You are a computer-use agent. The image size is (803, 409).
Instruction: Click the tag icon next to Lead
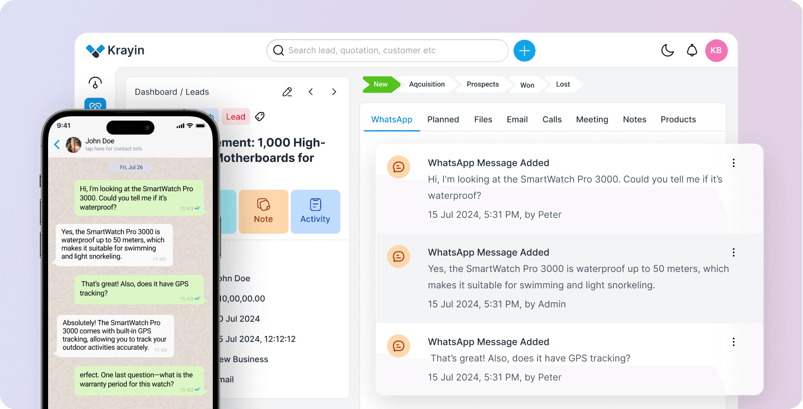260,117
